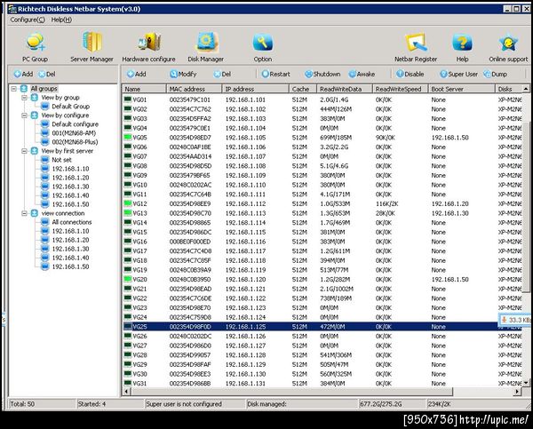Click the Dump toolbar button
Image resolution: width=533 pixels, height=429 pixels.
(496, 74)
